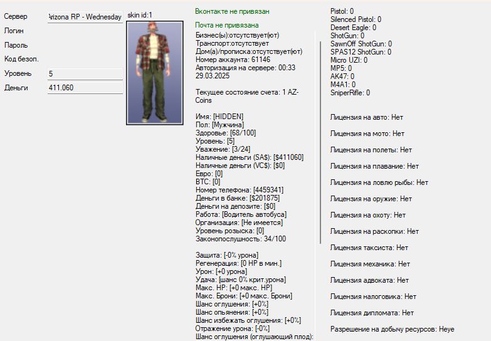Click 'Лицензия на мото: Нет'
Viewport: 491px width, 341px height.
click(x=367, y=134)
